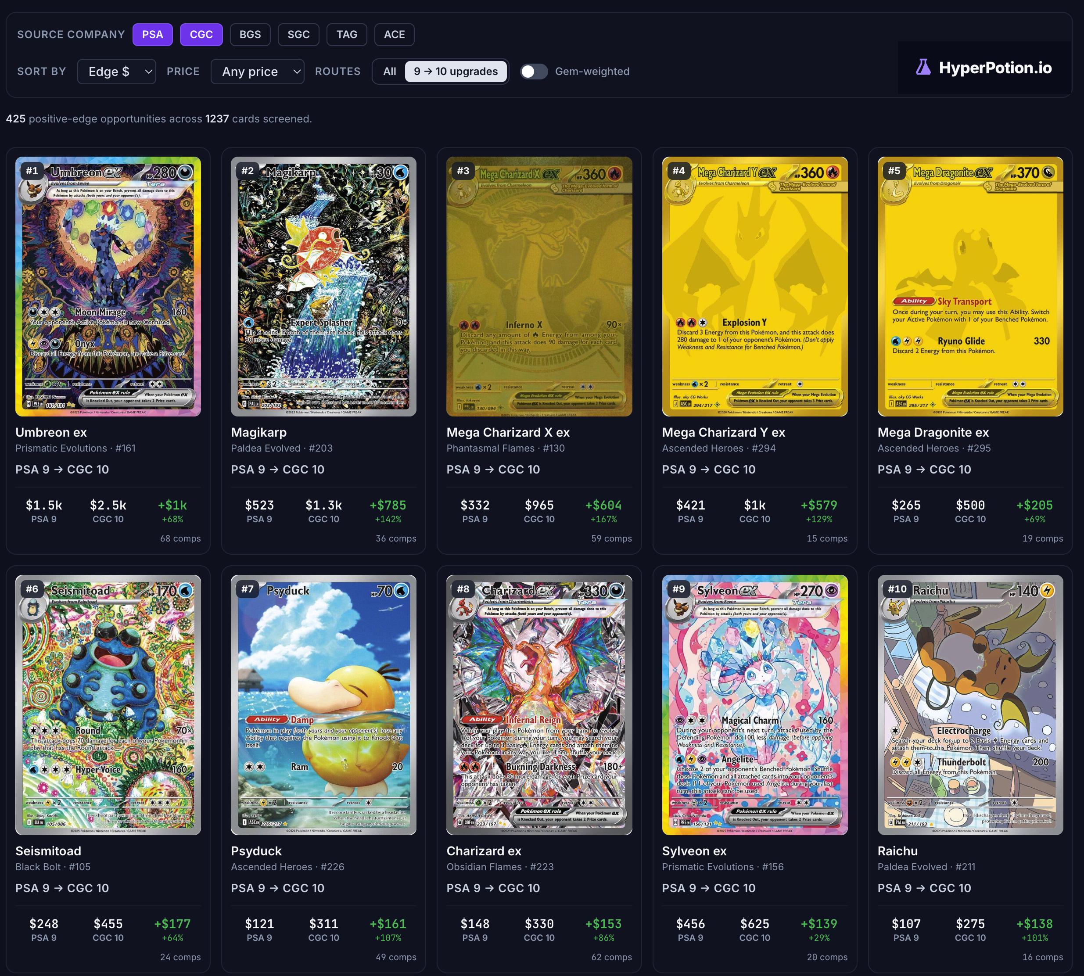Click the HyperPotion.io flask logo icon
Image resolution: width=1084 pixels, height=976 pixels.
923,67
